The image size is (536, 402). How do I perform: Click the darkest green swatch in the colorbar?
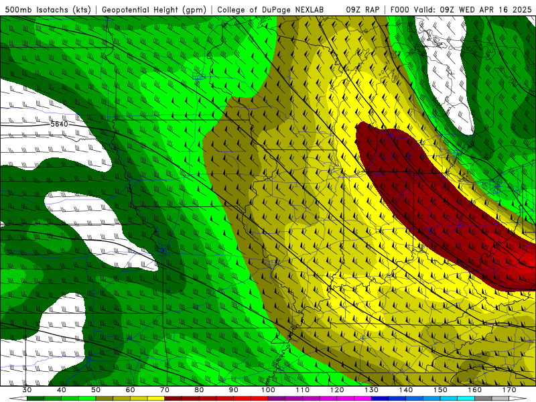tap(36, 398)
